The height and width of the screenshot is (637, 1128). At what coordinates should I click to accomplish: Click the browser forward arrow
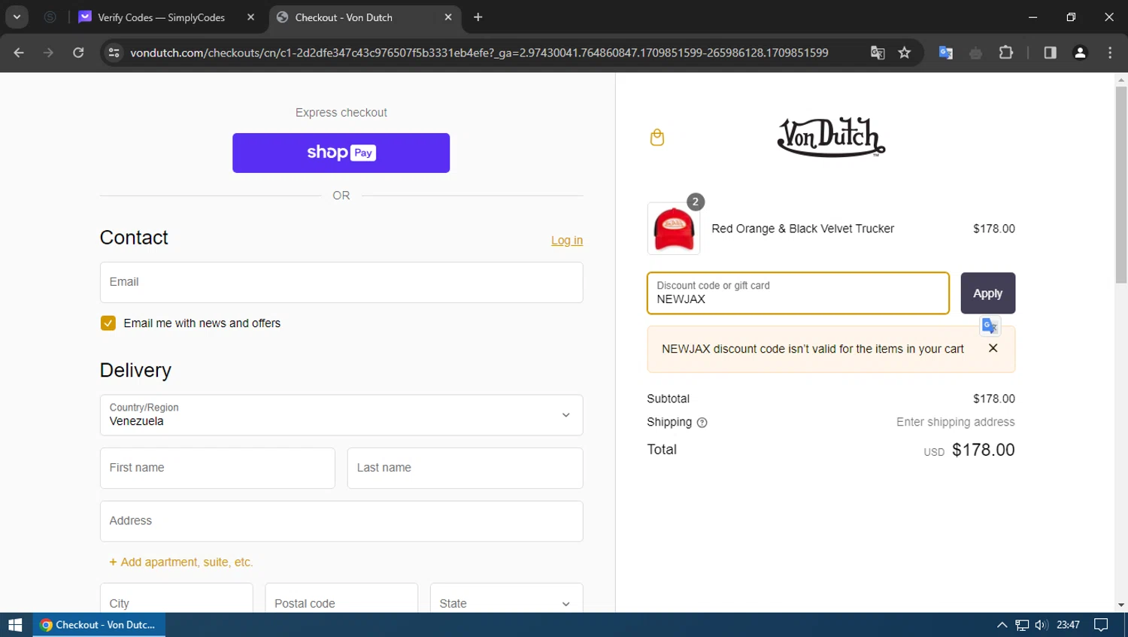pyautogui.click(x=48, y=53)
